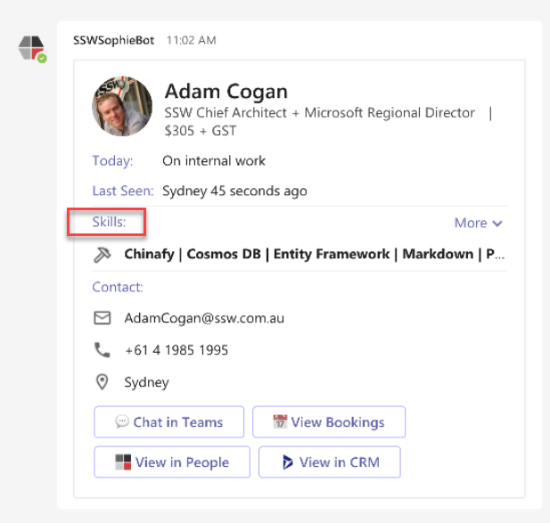Open Adam Cogan's profile photo
The height and width of the screenshot is (523, 550).
[x=122, y=106]
